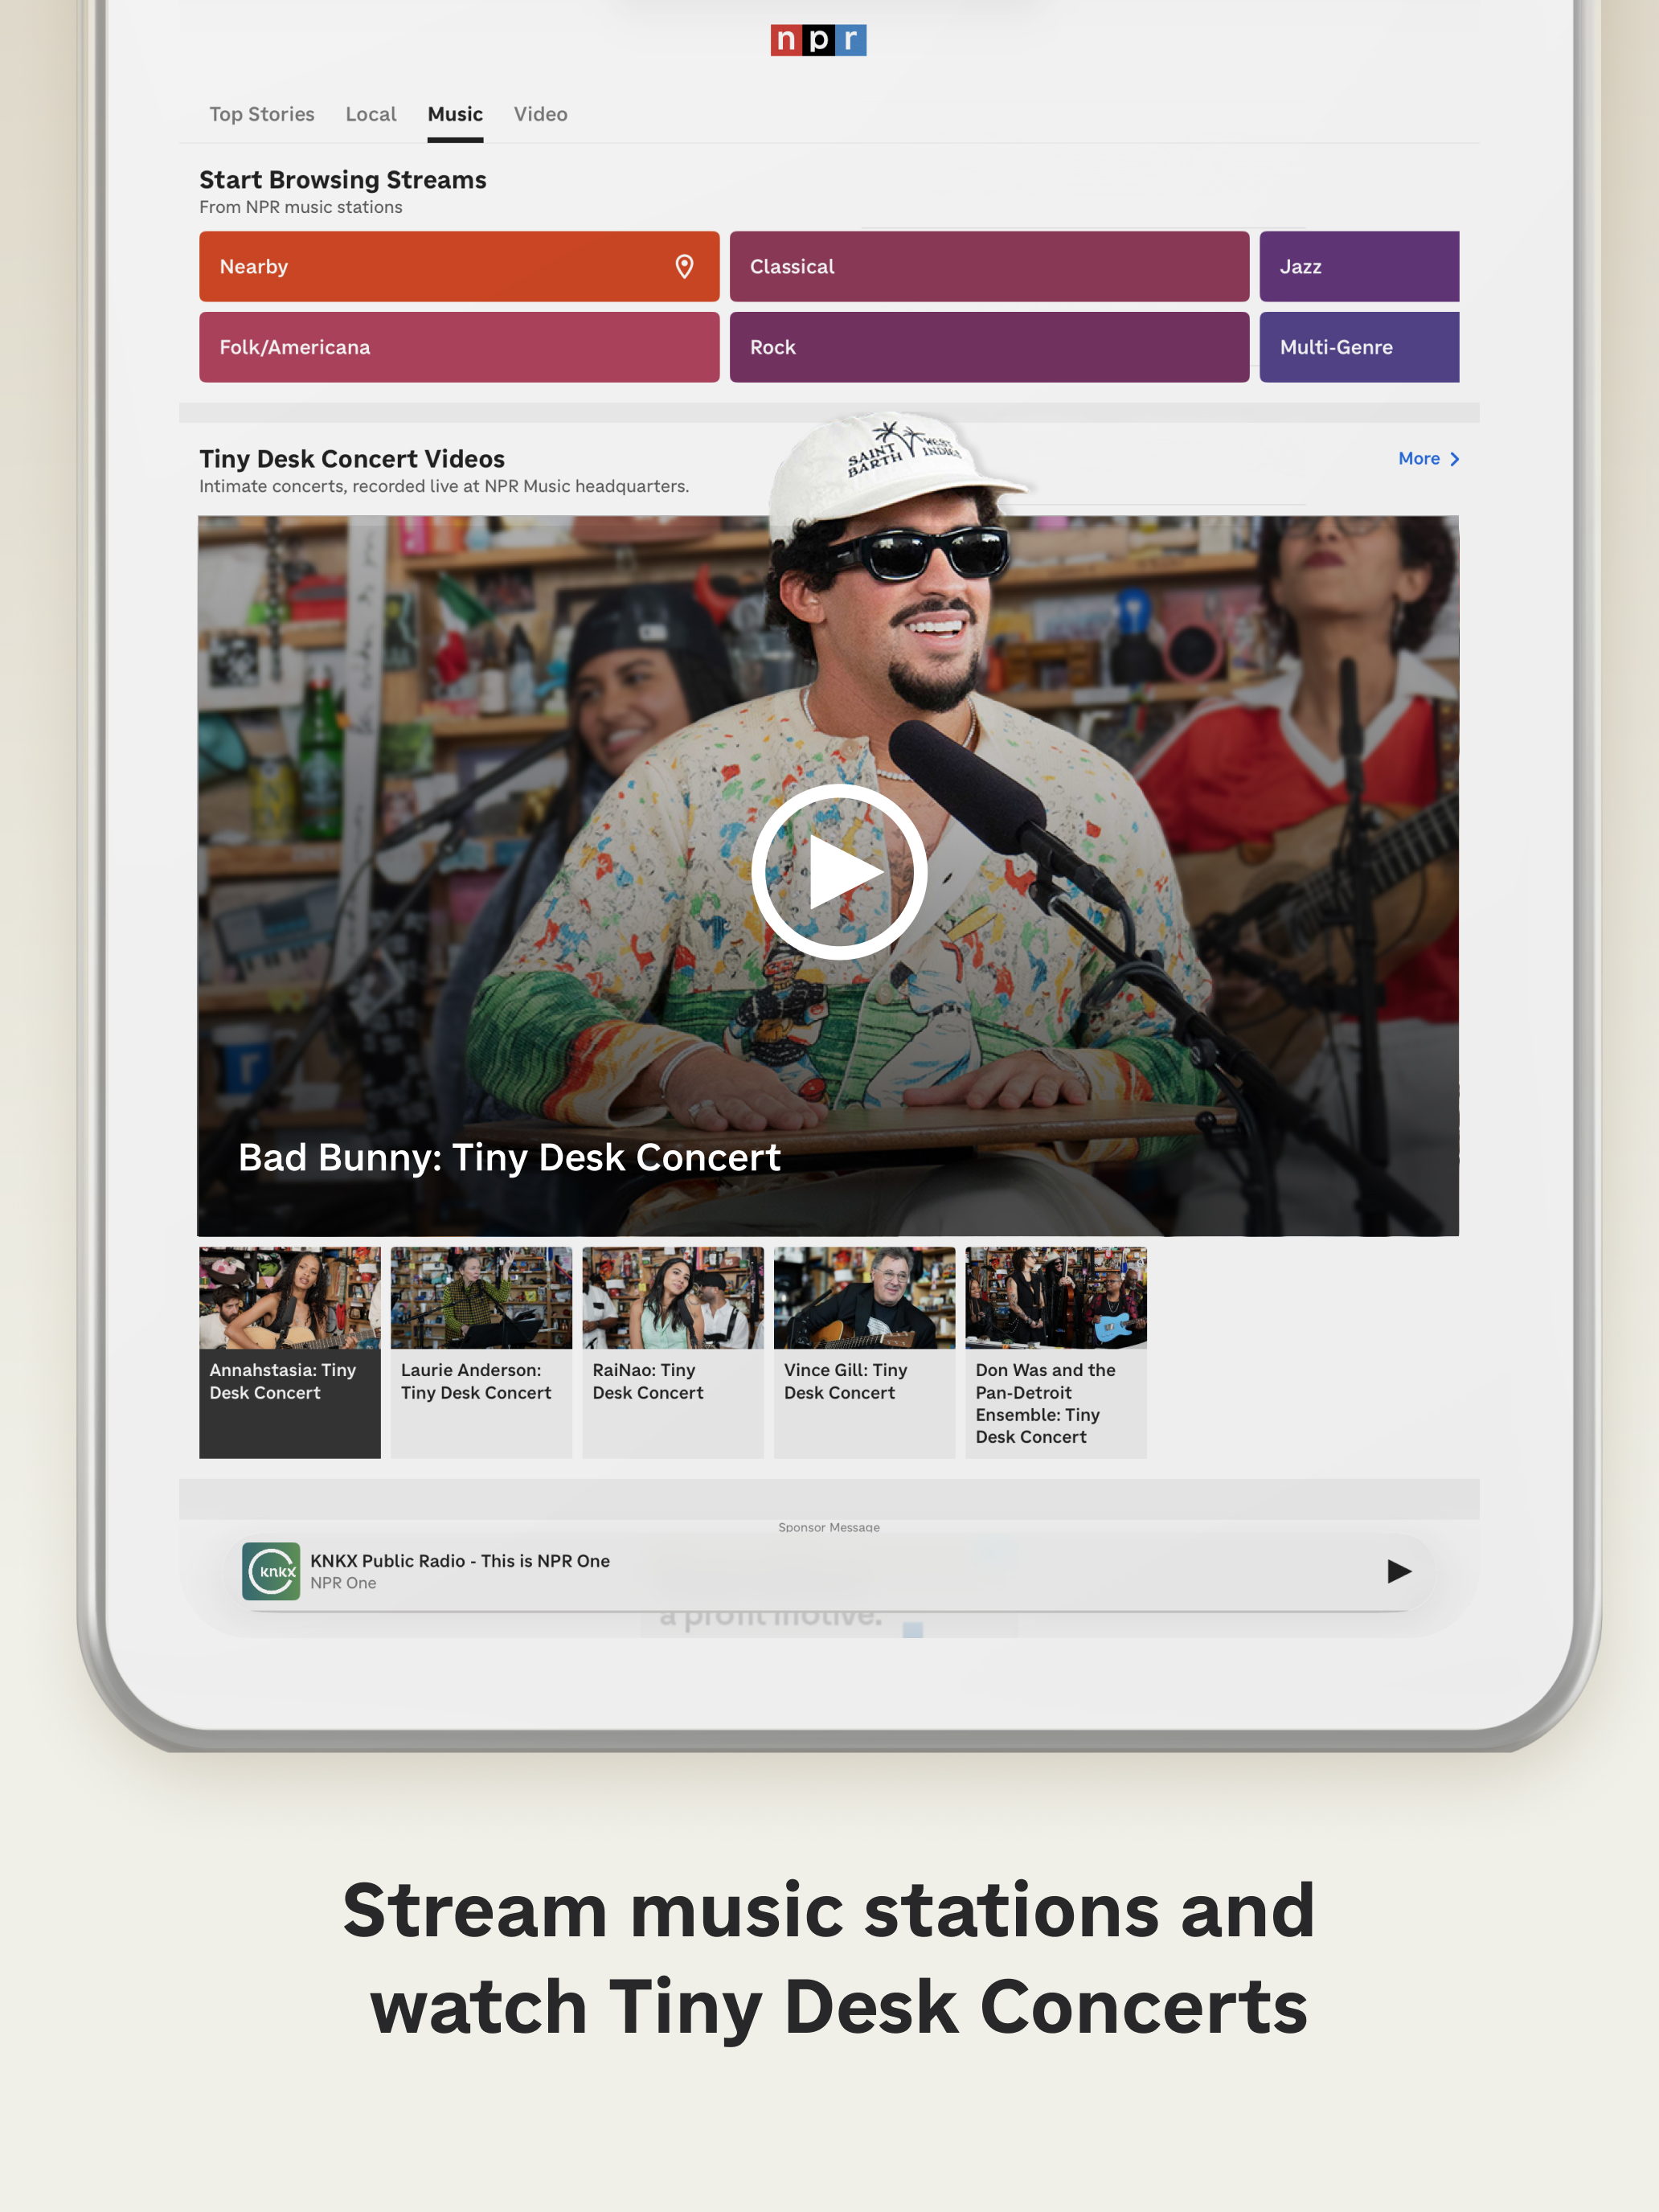Select the Music tab

(x=455, y=114)
